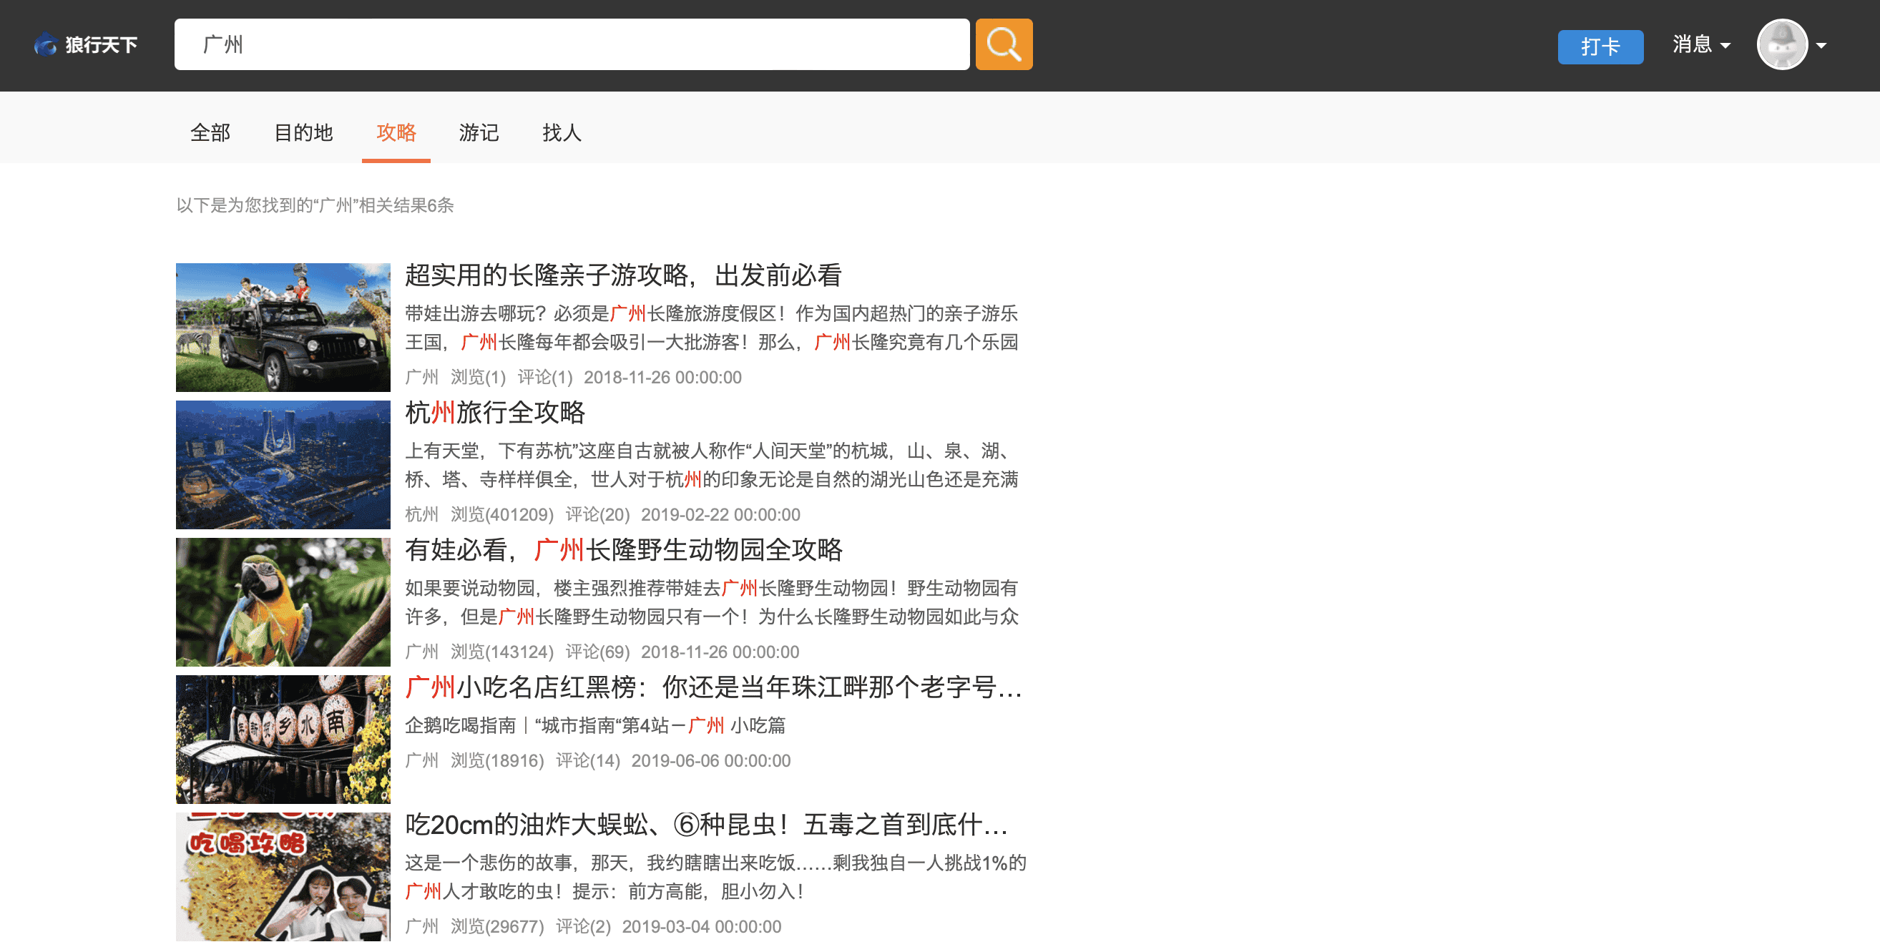Open 杭州旅行全攻略 article title

(x=495, y=412)
